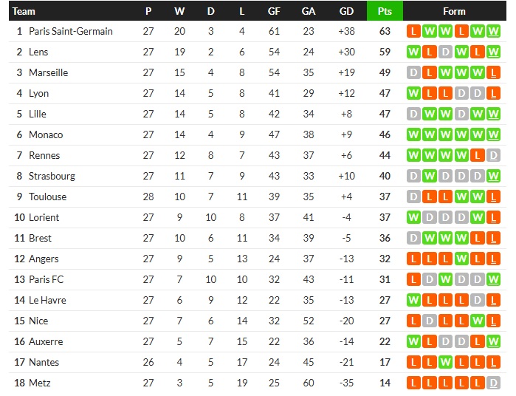Click the GF column header

(x=274, y=11)
